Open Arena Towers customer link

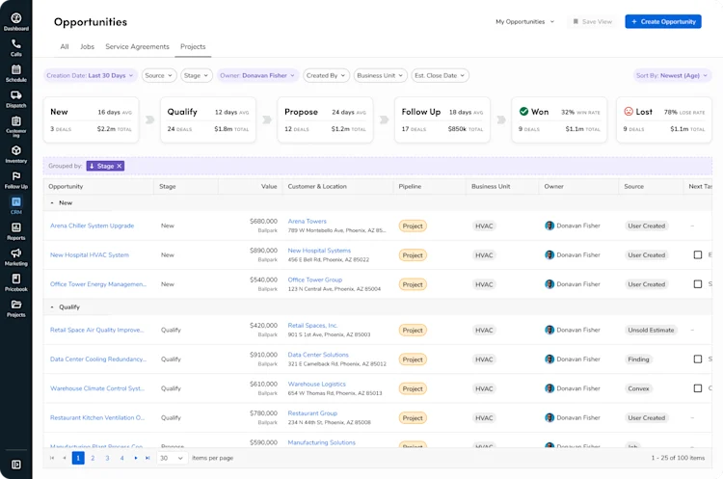[308, 222]
